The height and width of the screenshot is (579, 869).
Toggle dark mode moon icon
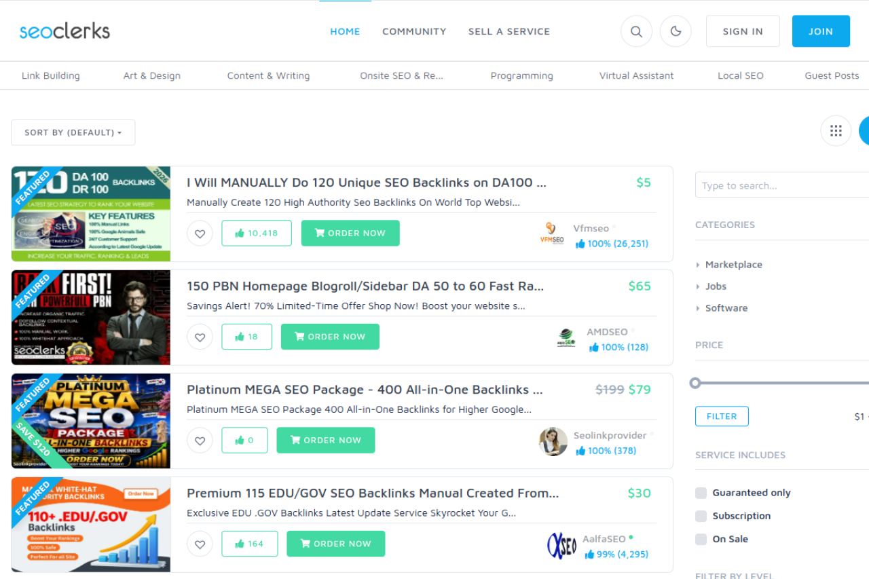pyautogui.click(x=676, y=31)
